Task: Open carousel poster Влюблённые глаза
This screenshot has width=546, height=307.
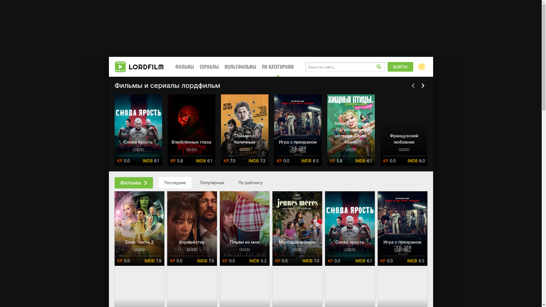Action: pyautogui.click(x=191, y=130)
